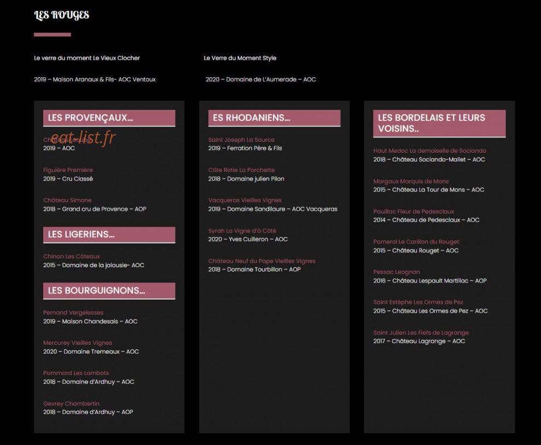Select the Gevrey Chambertin wine title

coord(71,403)
